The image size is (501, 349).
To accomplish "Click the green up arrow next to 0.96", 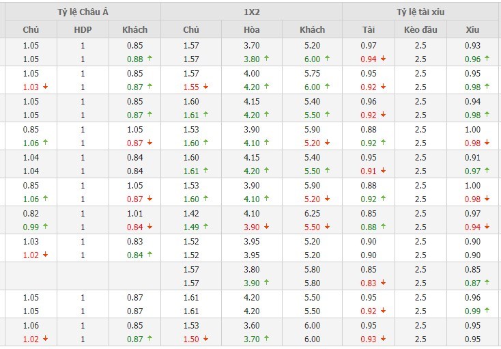I will point(487,59).
